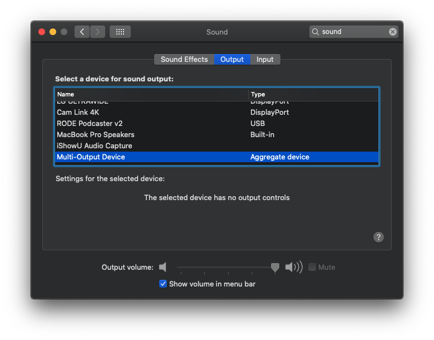Image resolution: width=434 pixels, height=340 pixels.
Task: Click the low volume speaker icon
Action: click(162, 267)
